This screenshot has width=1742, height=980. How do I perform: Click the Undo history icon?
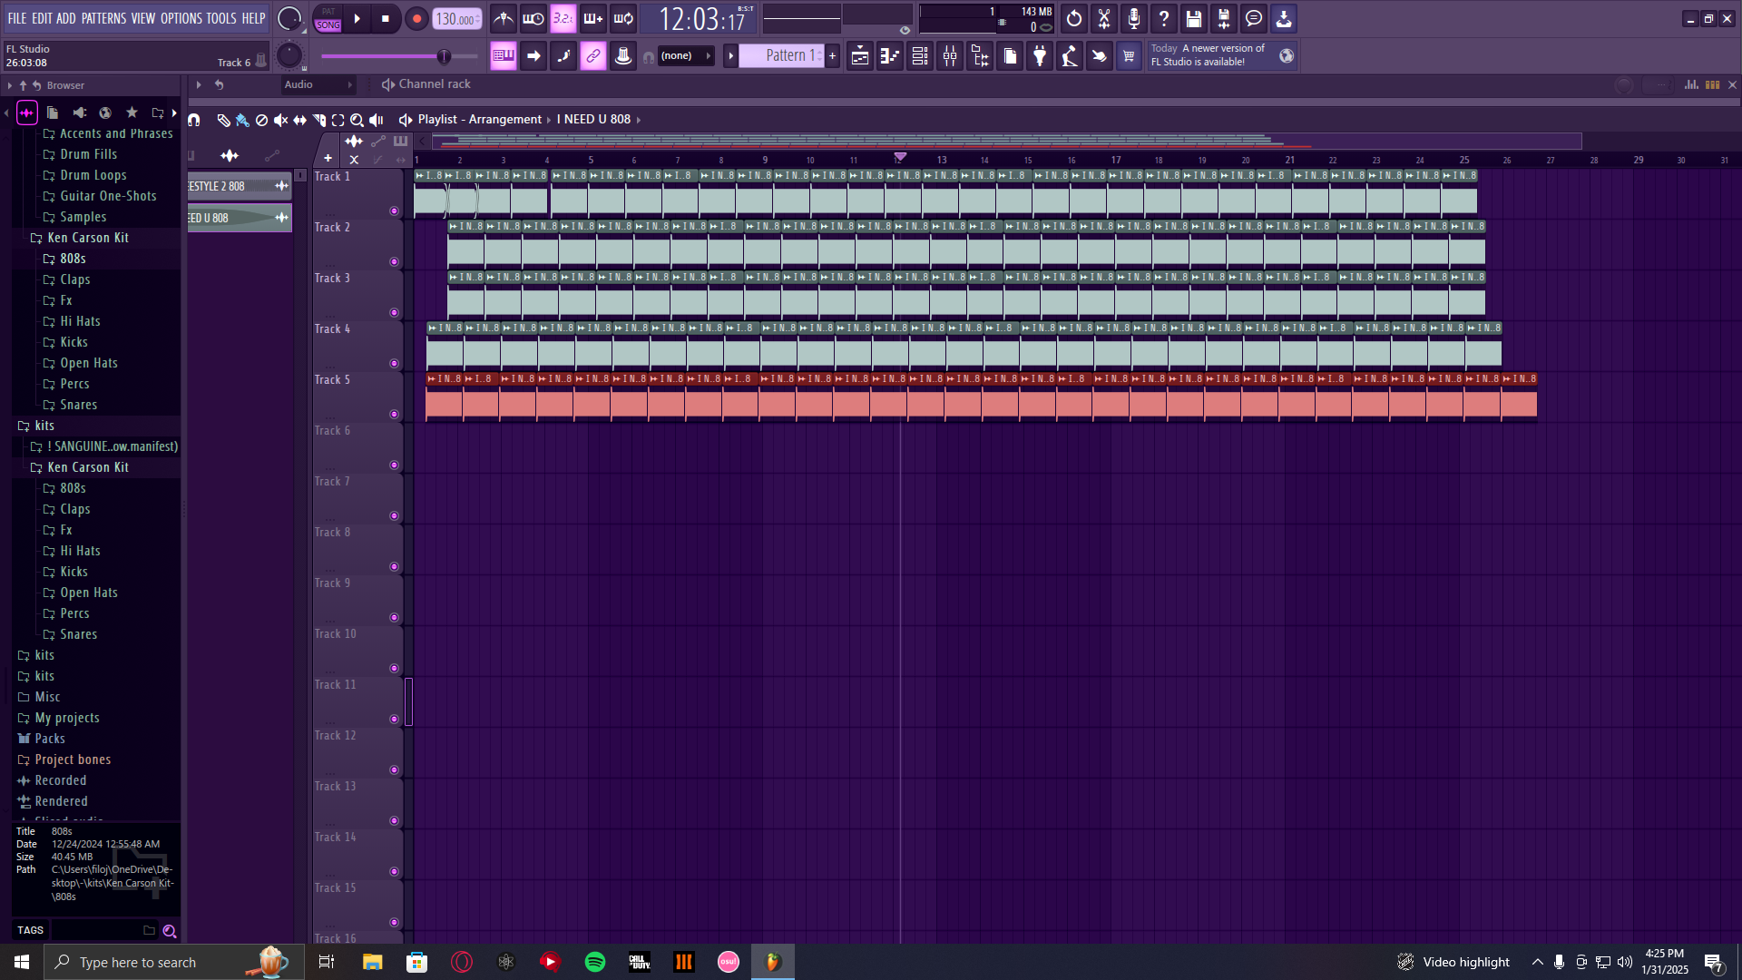1073,18
